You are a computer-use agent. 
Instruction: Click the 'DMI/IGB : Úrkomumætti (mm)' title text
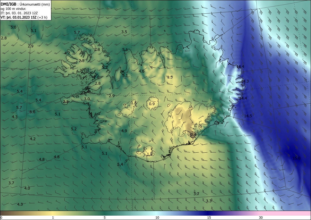(x=26, y=4)
